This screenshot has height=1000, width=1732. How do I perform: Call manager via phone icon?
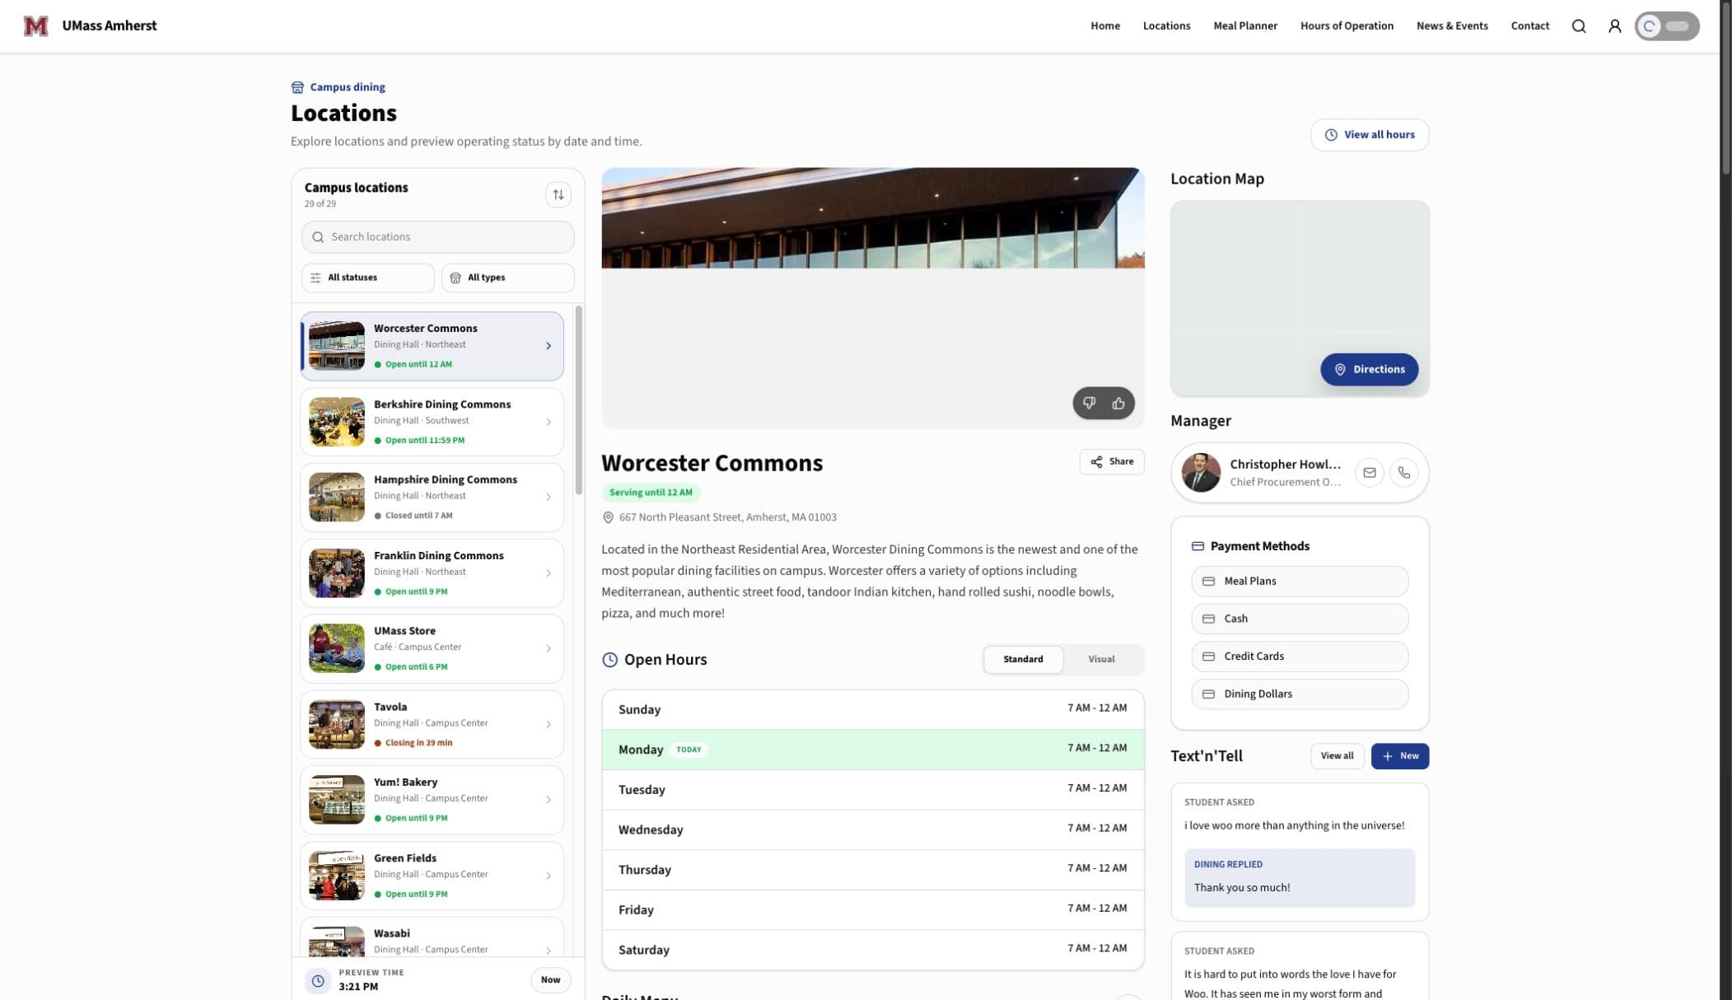(x=1403, y=473)
